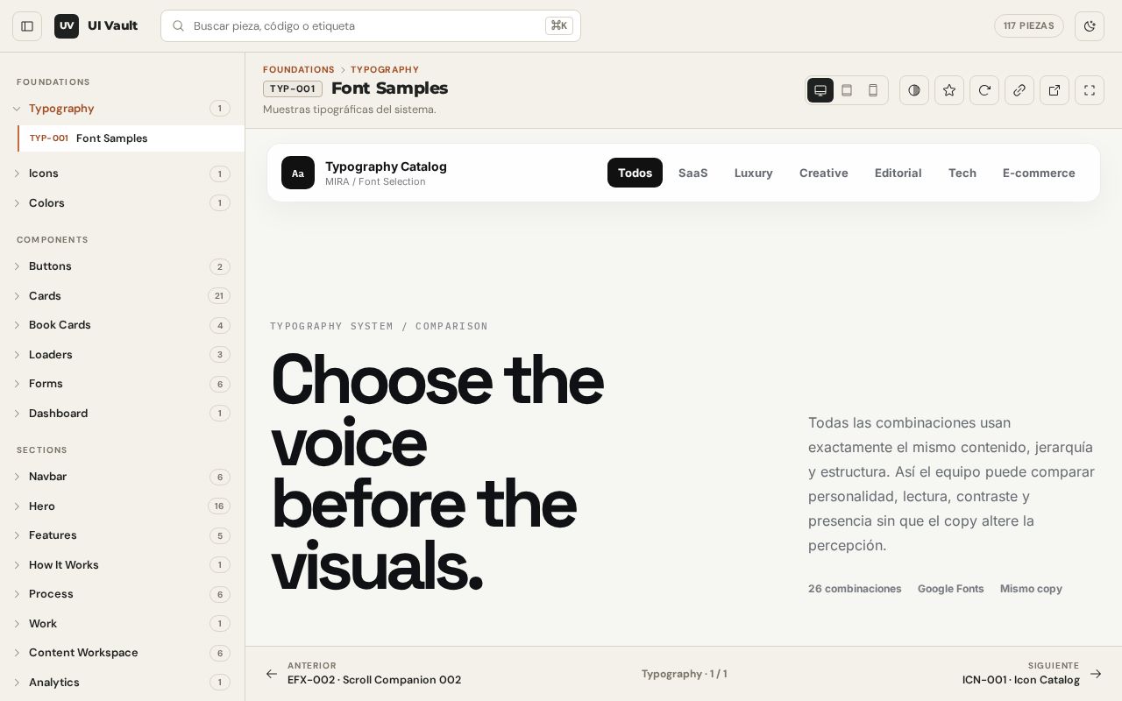Select desktop preview viewport
1122x701 pixels.
[x=820, y=90]
